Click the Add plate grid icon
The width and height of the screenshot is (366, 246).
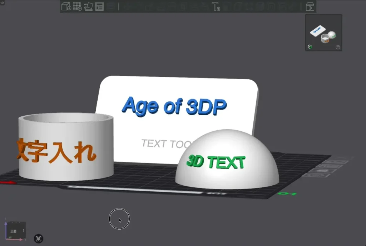(x=77, y=6)
